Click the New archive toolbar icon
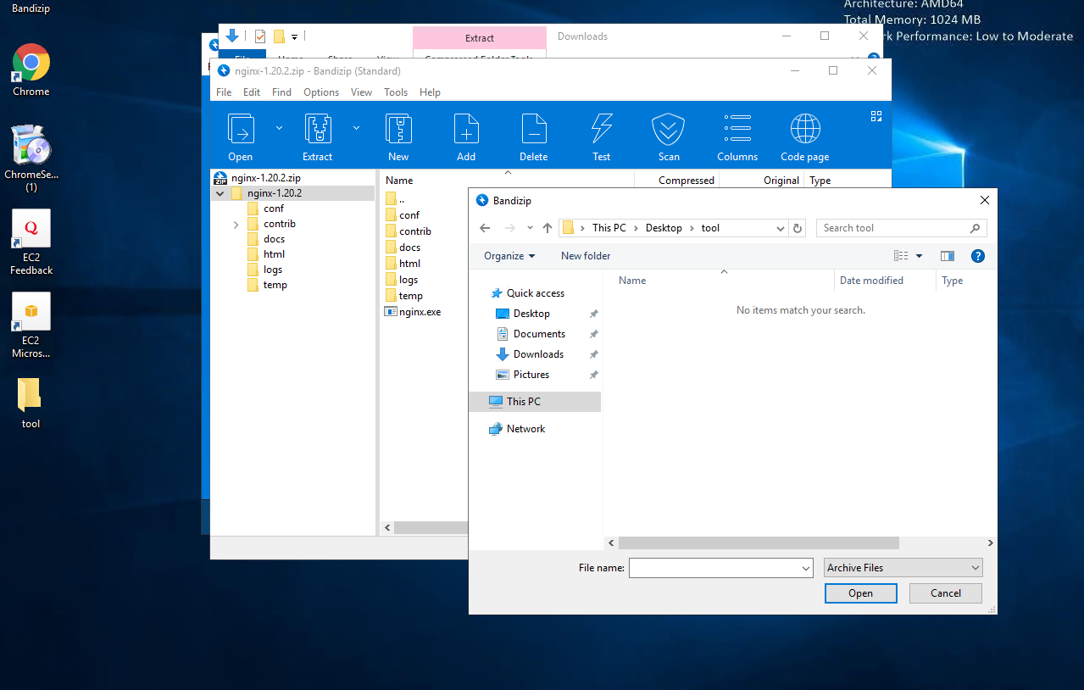This screenshot has height=690, width=1084. [x=399, y=129]
